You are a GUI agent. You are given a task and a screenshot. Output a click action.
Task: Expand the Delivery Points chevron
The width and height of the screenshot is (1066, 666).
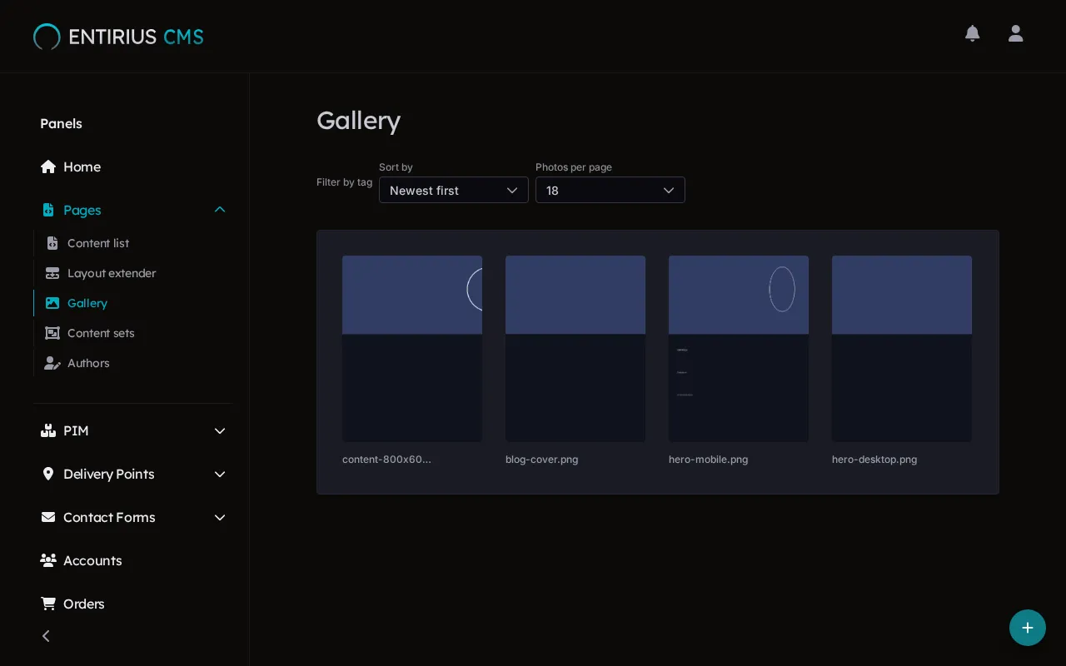[x=220, y=474]
